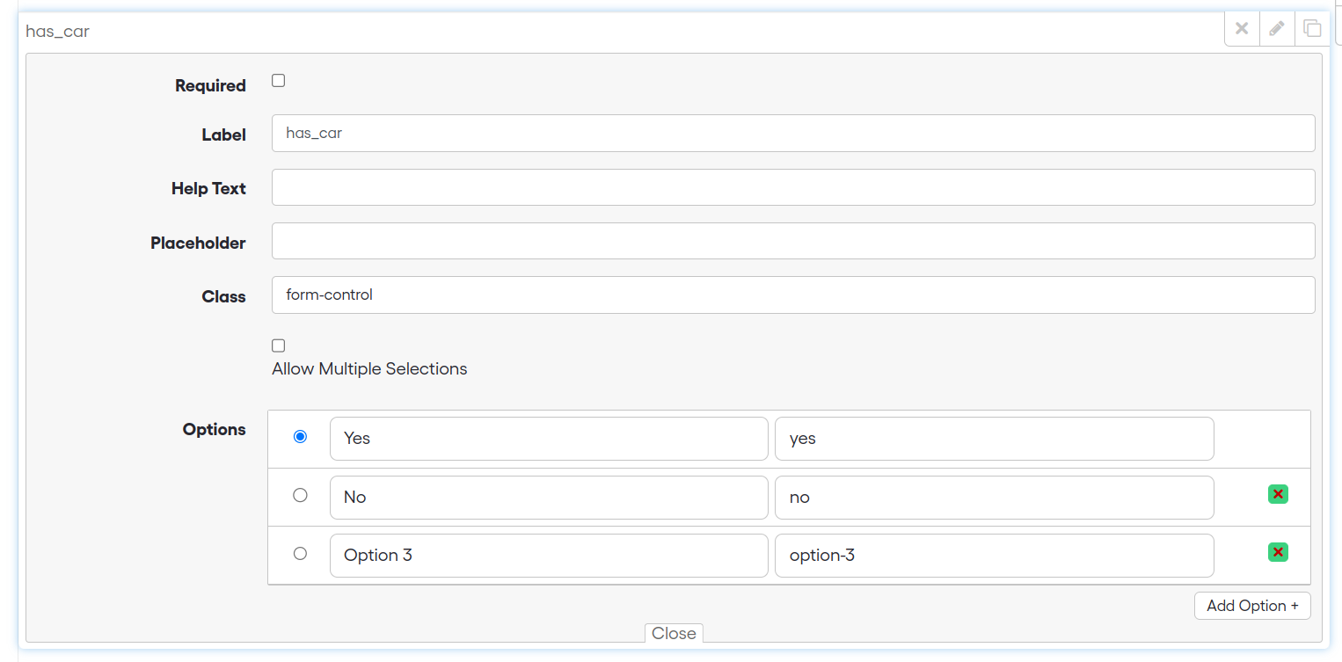Click the has_car field header title
The image size is (1342, 662).
click(58, 32)
